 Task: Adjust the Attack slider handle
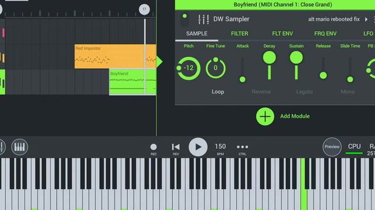pos(243,79)
